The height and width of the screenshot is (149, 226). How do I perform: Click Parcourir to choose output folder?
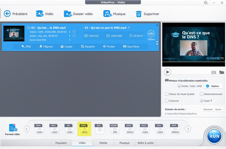(208, 109)
